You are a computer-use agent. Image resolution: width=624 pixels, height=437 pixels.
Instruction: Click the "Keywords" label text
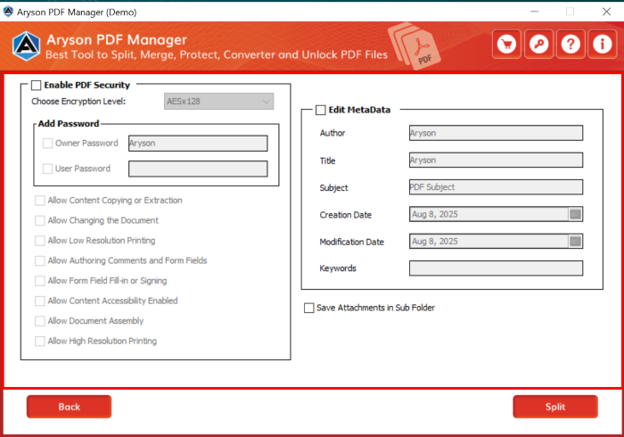[x=338, y=268]
